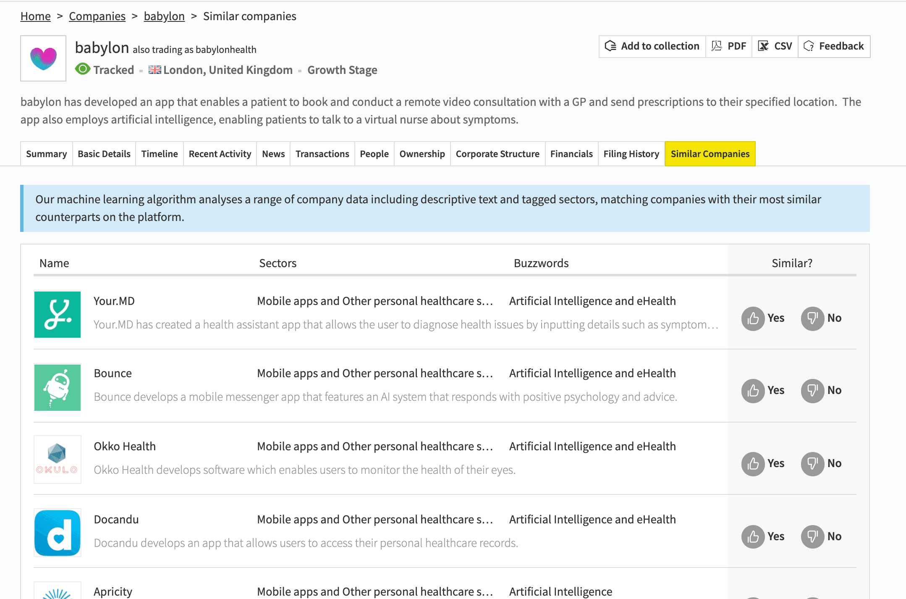This screenshot has width=906, height=599.
Task: Open the People tab
Action: 374,154
